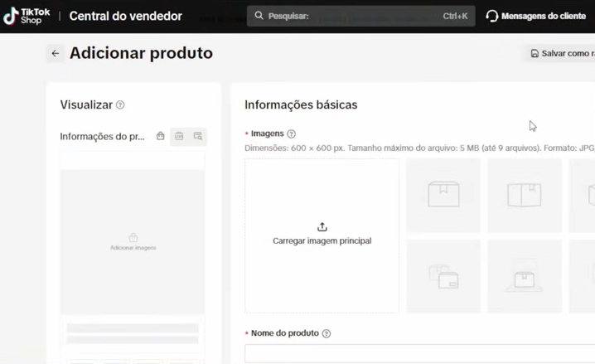
Task: Click the help icon next to Nome do produto
Action: [x=326, y=333]
